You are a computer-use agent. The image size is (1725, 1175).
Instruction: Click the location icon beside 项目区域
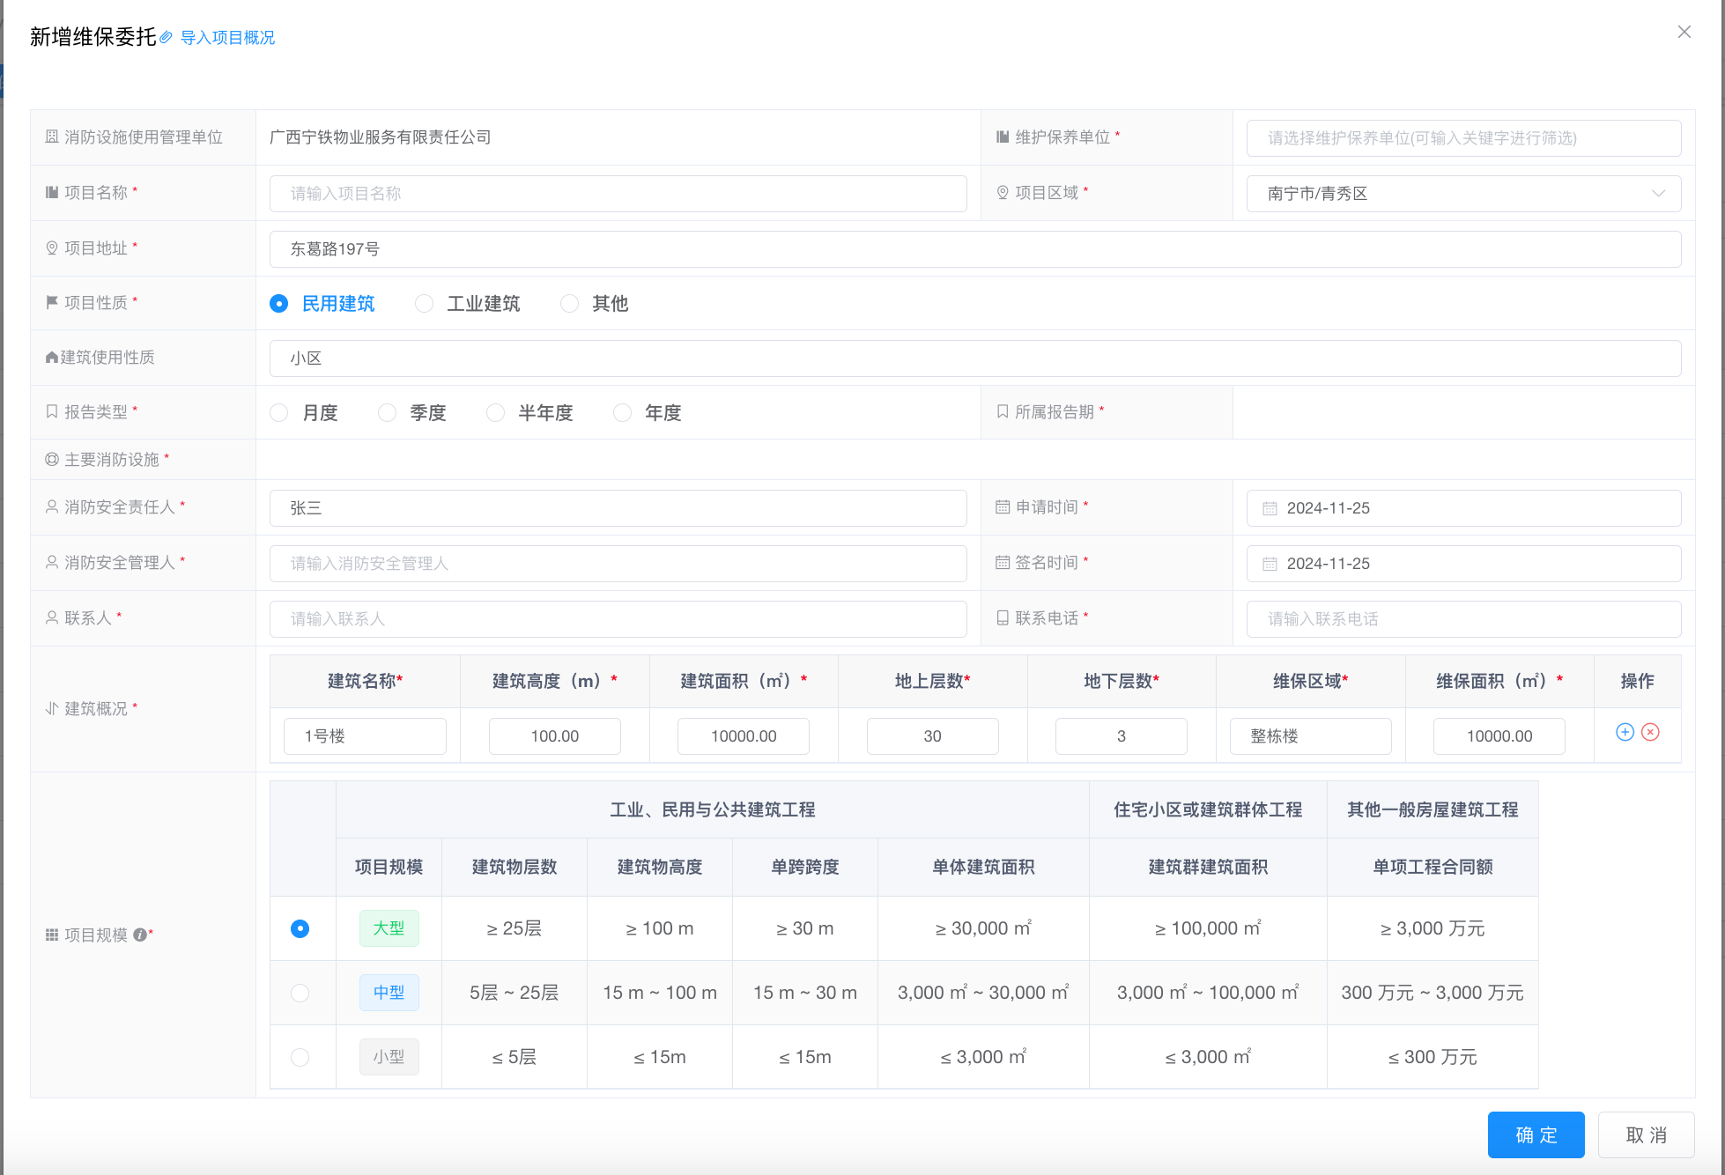point(1003,192)
